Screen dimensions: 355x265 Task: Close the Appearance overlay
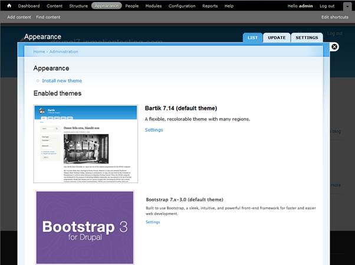click(334, 47)
